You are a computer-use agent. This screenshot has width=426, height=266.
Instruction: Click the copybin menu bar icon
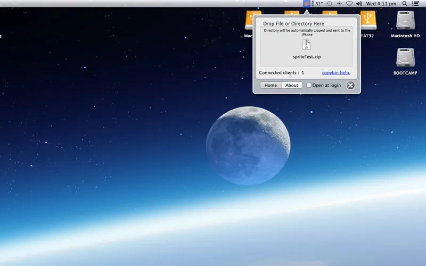pos(307,3)
